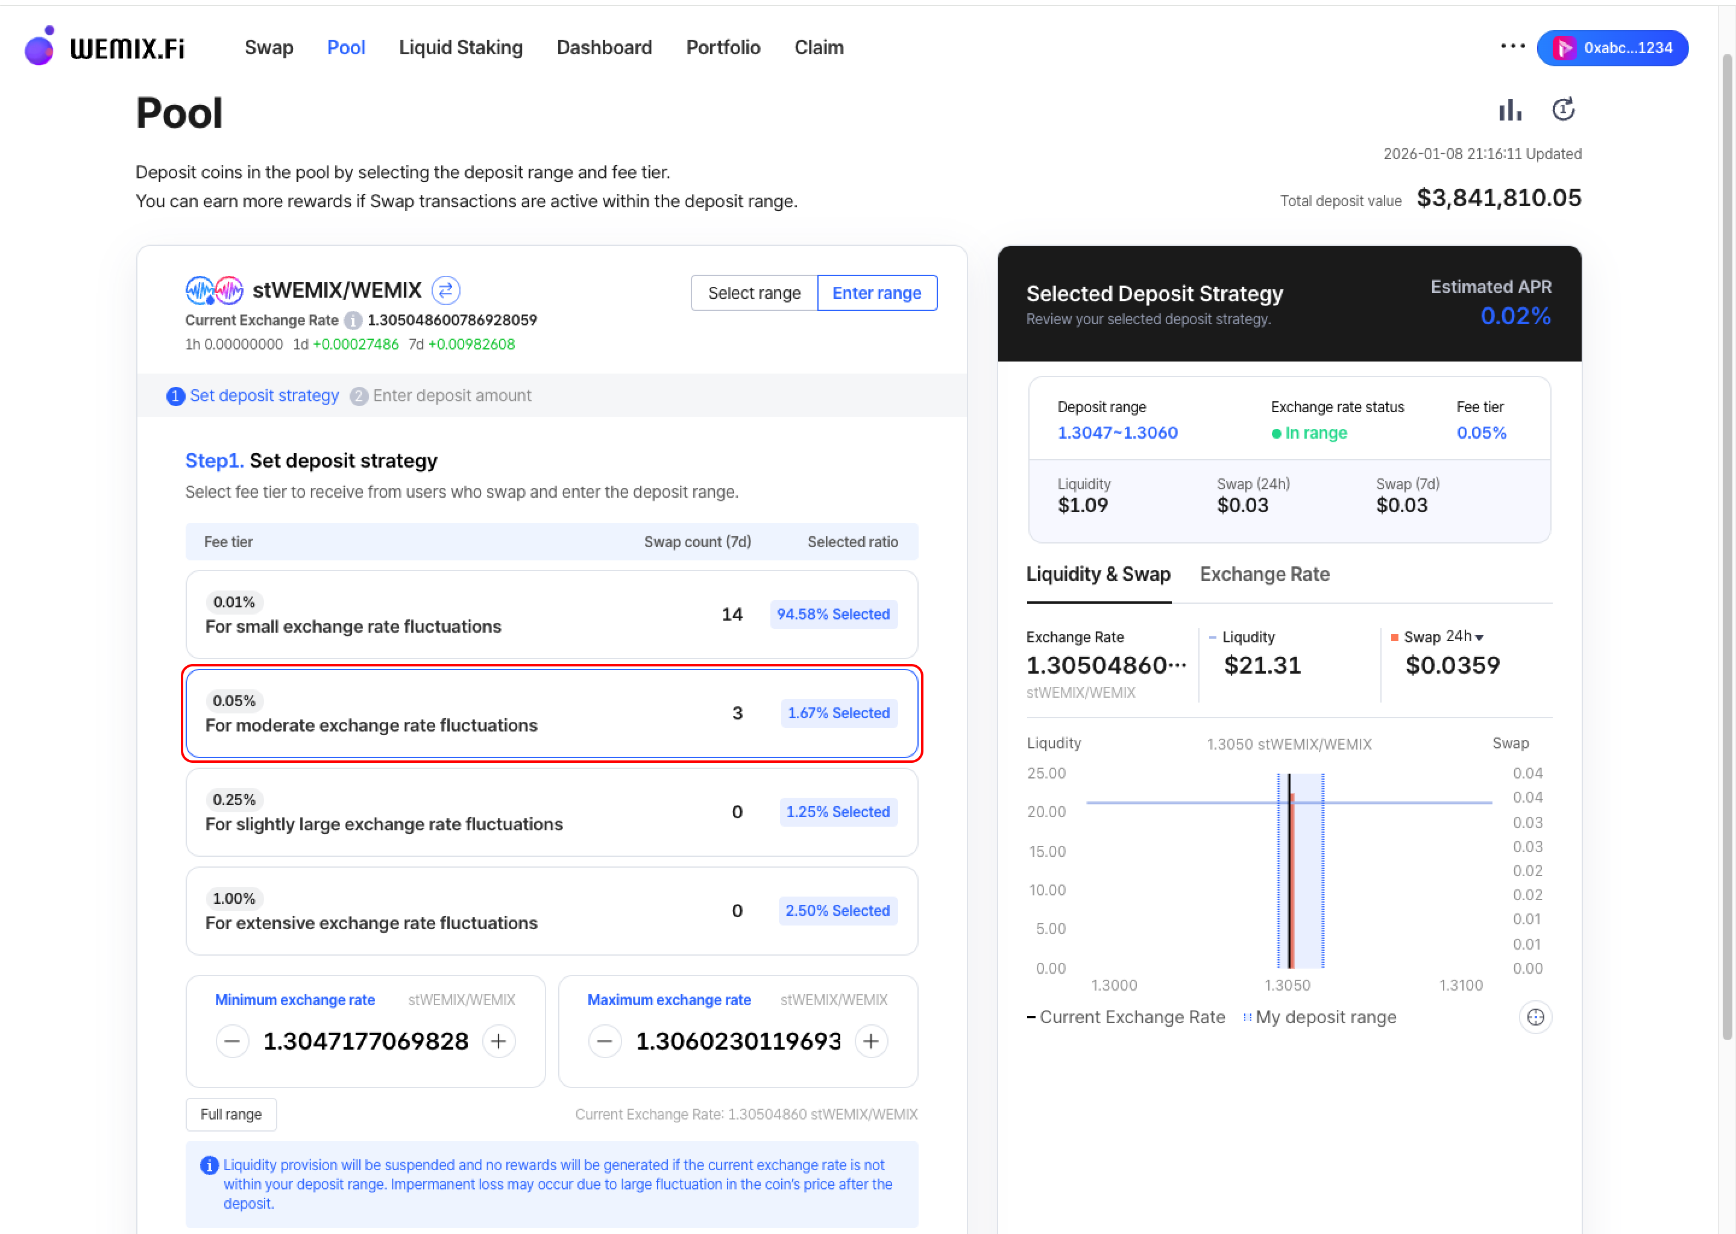The width and height of the screenshot is (1736, 1234).
Task: Select the 0.25% fee tier option
Action: pyautogui.click(x=551, y=812)
